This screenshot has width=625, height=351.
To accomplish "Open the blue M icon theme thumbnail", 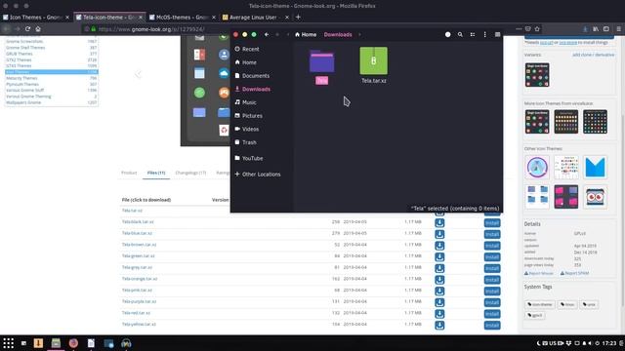I will click(595, 167).
